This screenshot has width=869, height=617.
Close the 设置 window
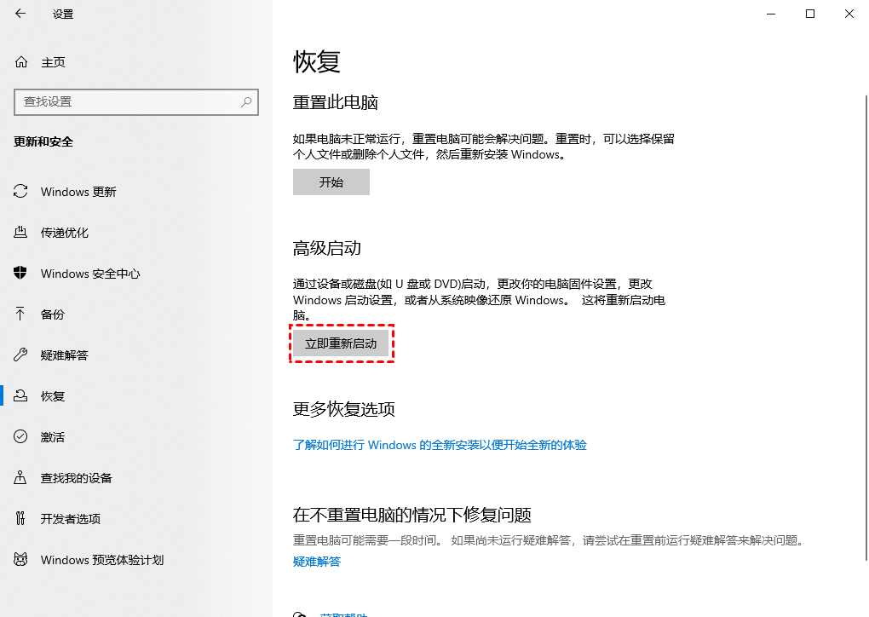[x=849, y=14]
